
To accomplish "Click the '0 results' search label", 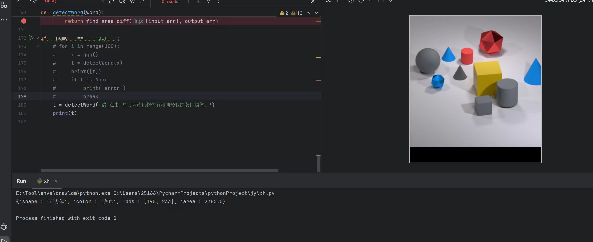I will click(x=170, y=2).
